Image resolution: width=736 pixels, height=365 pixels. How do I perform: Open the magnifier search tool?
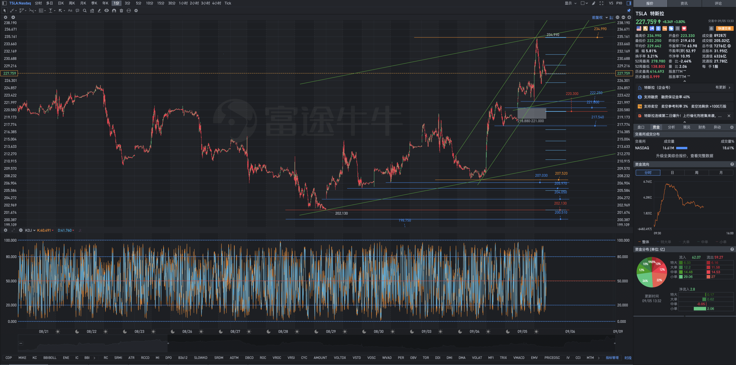click(x=85, y=11)
